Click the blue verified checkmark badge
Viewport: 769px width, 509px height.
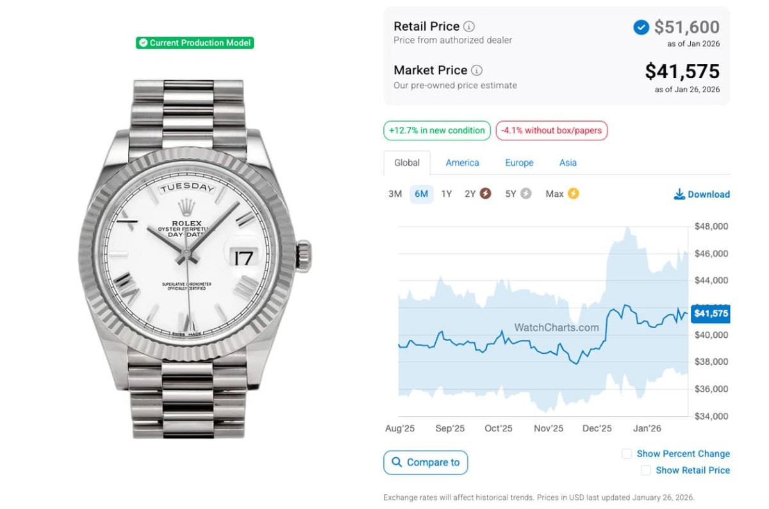click(x=641, y=28)
